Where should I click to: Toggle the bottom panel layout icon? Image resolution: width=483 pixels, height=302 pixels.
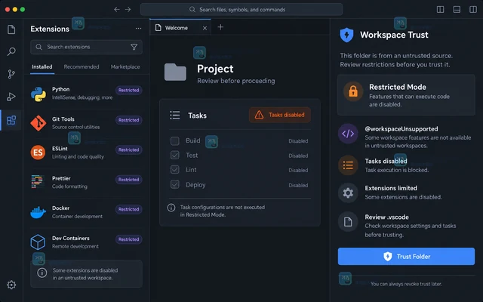click(457, 10)
